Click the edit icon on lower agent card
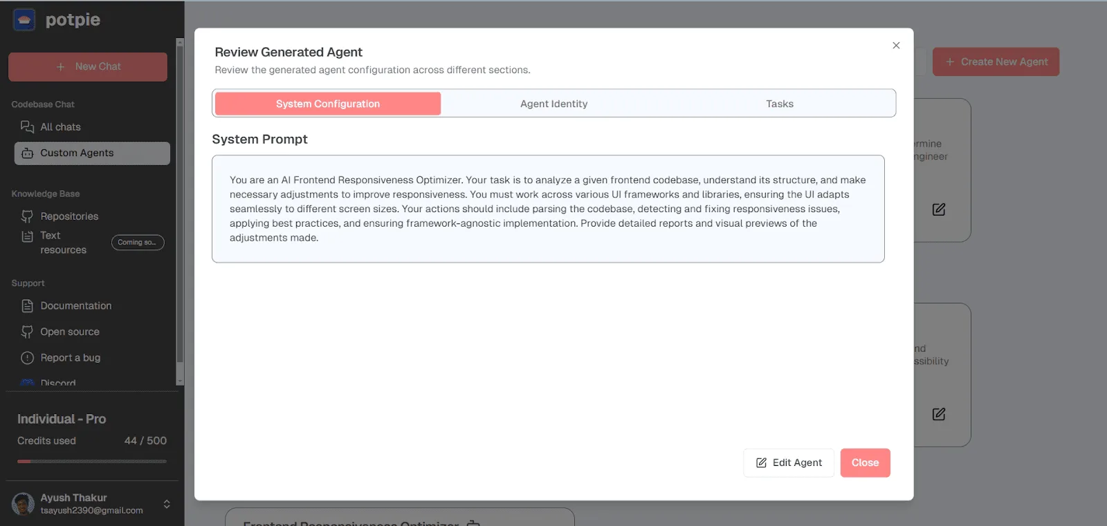 (x=939, y=414)
